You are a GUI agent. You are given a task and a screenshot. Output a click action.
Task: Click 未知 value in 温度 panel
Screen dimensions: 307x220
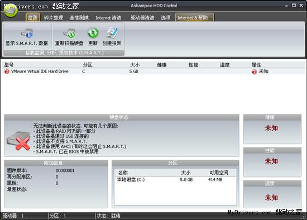(271, 198)
